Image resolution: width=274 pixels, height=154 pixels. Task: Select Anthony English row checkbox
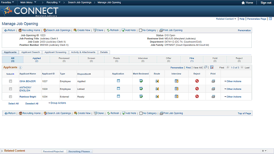click(x=10, y=89)
